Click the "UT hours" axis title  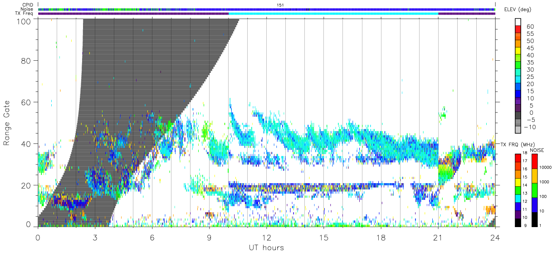pos(266,247)
